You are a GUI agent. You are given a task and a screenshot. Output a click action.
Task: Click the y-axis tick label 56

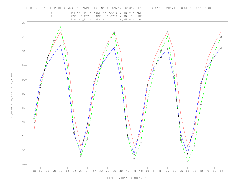point(24,94)
